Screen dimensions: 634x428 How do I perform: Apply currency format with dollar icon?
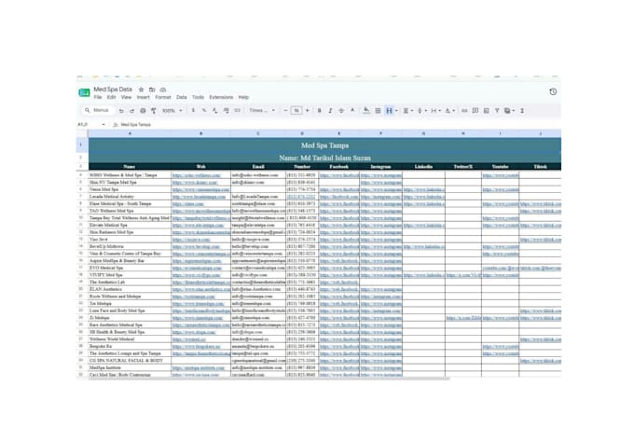click(193, 110)
